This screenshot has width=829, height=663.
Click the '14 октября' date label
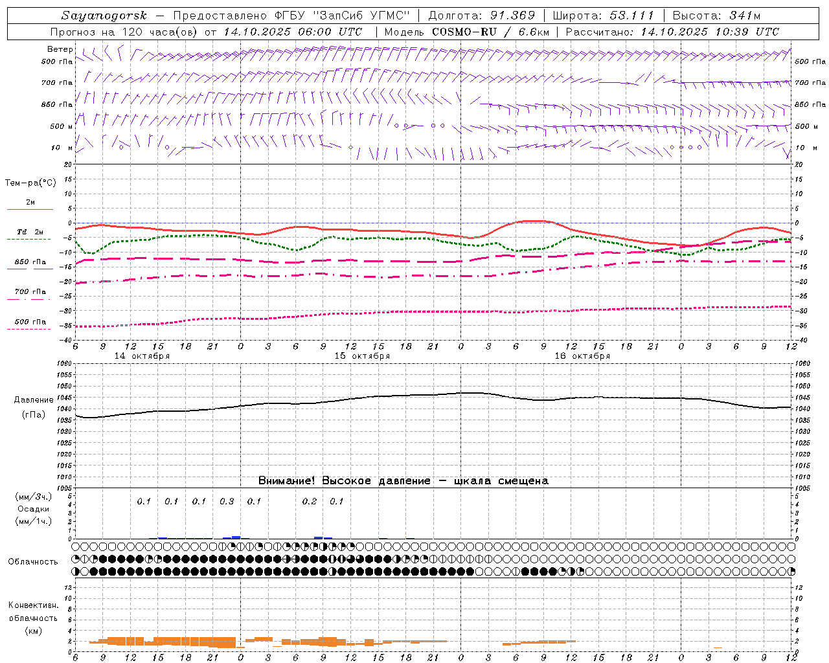[142, 356]
